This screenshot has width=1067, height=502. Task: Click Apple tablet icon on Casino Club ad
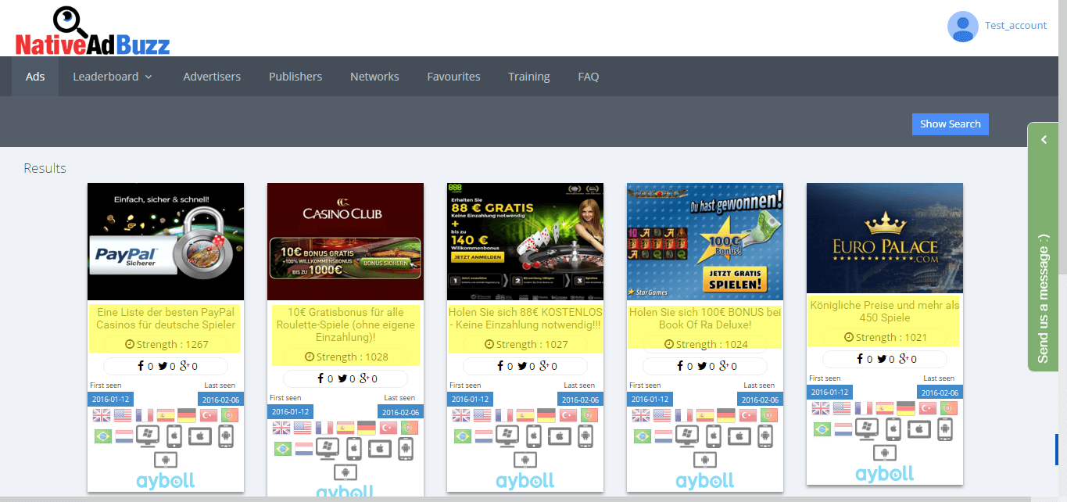point(380,449)
